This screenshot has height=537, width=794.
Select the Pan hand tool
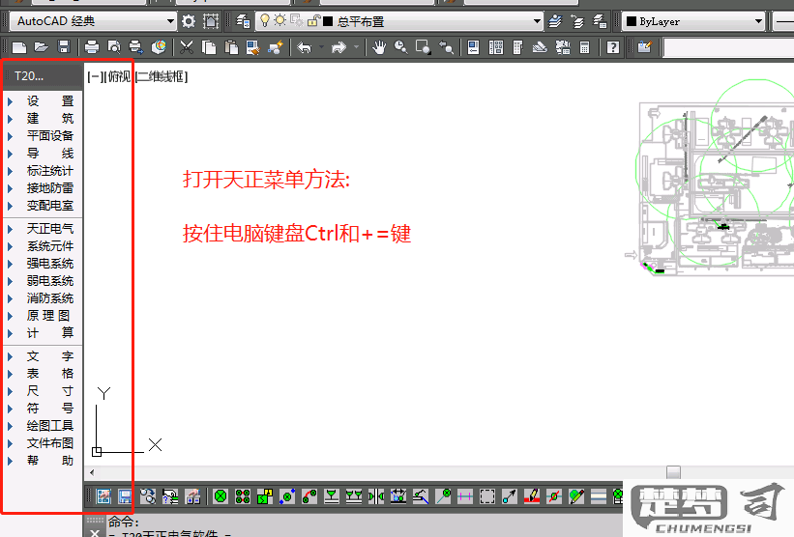click(379, 47)
